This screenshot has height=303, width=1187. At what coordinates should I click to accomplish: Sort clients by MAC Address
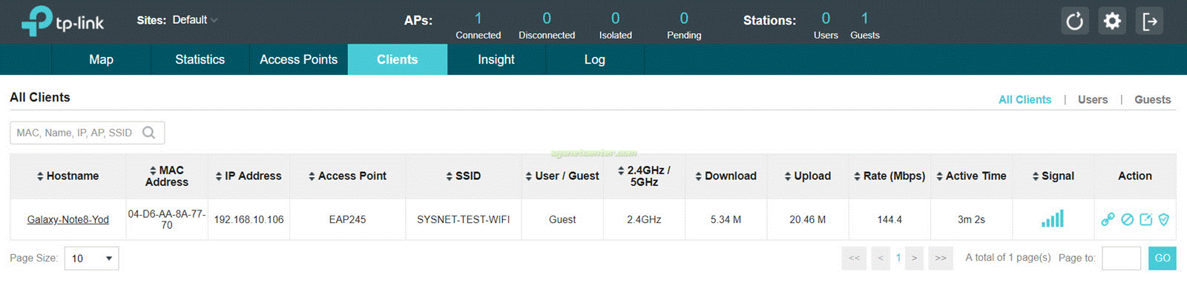[x=167, y=176]
